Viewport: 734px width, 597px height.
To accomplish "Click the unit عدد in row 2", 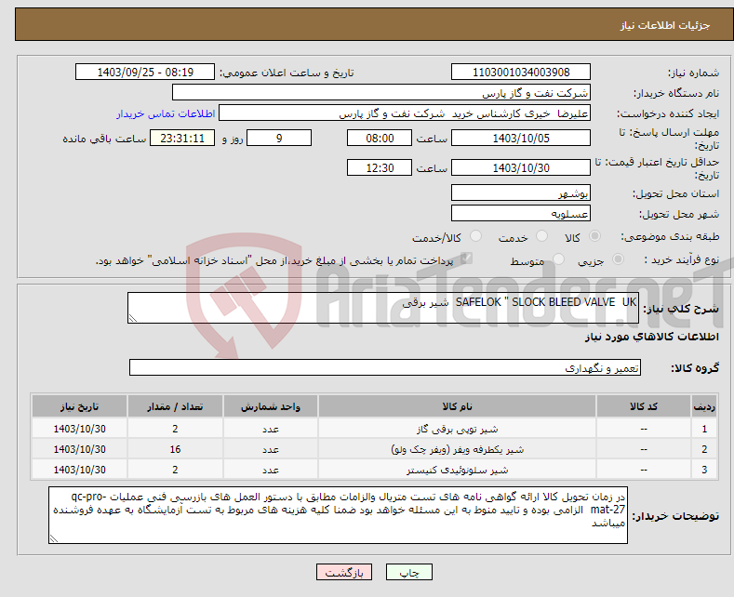I will point(271,449).
